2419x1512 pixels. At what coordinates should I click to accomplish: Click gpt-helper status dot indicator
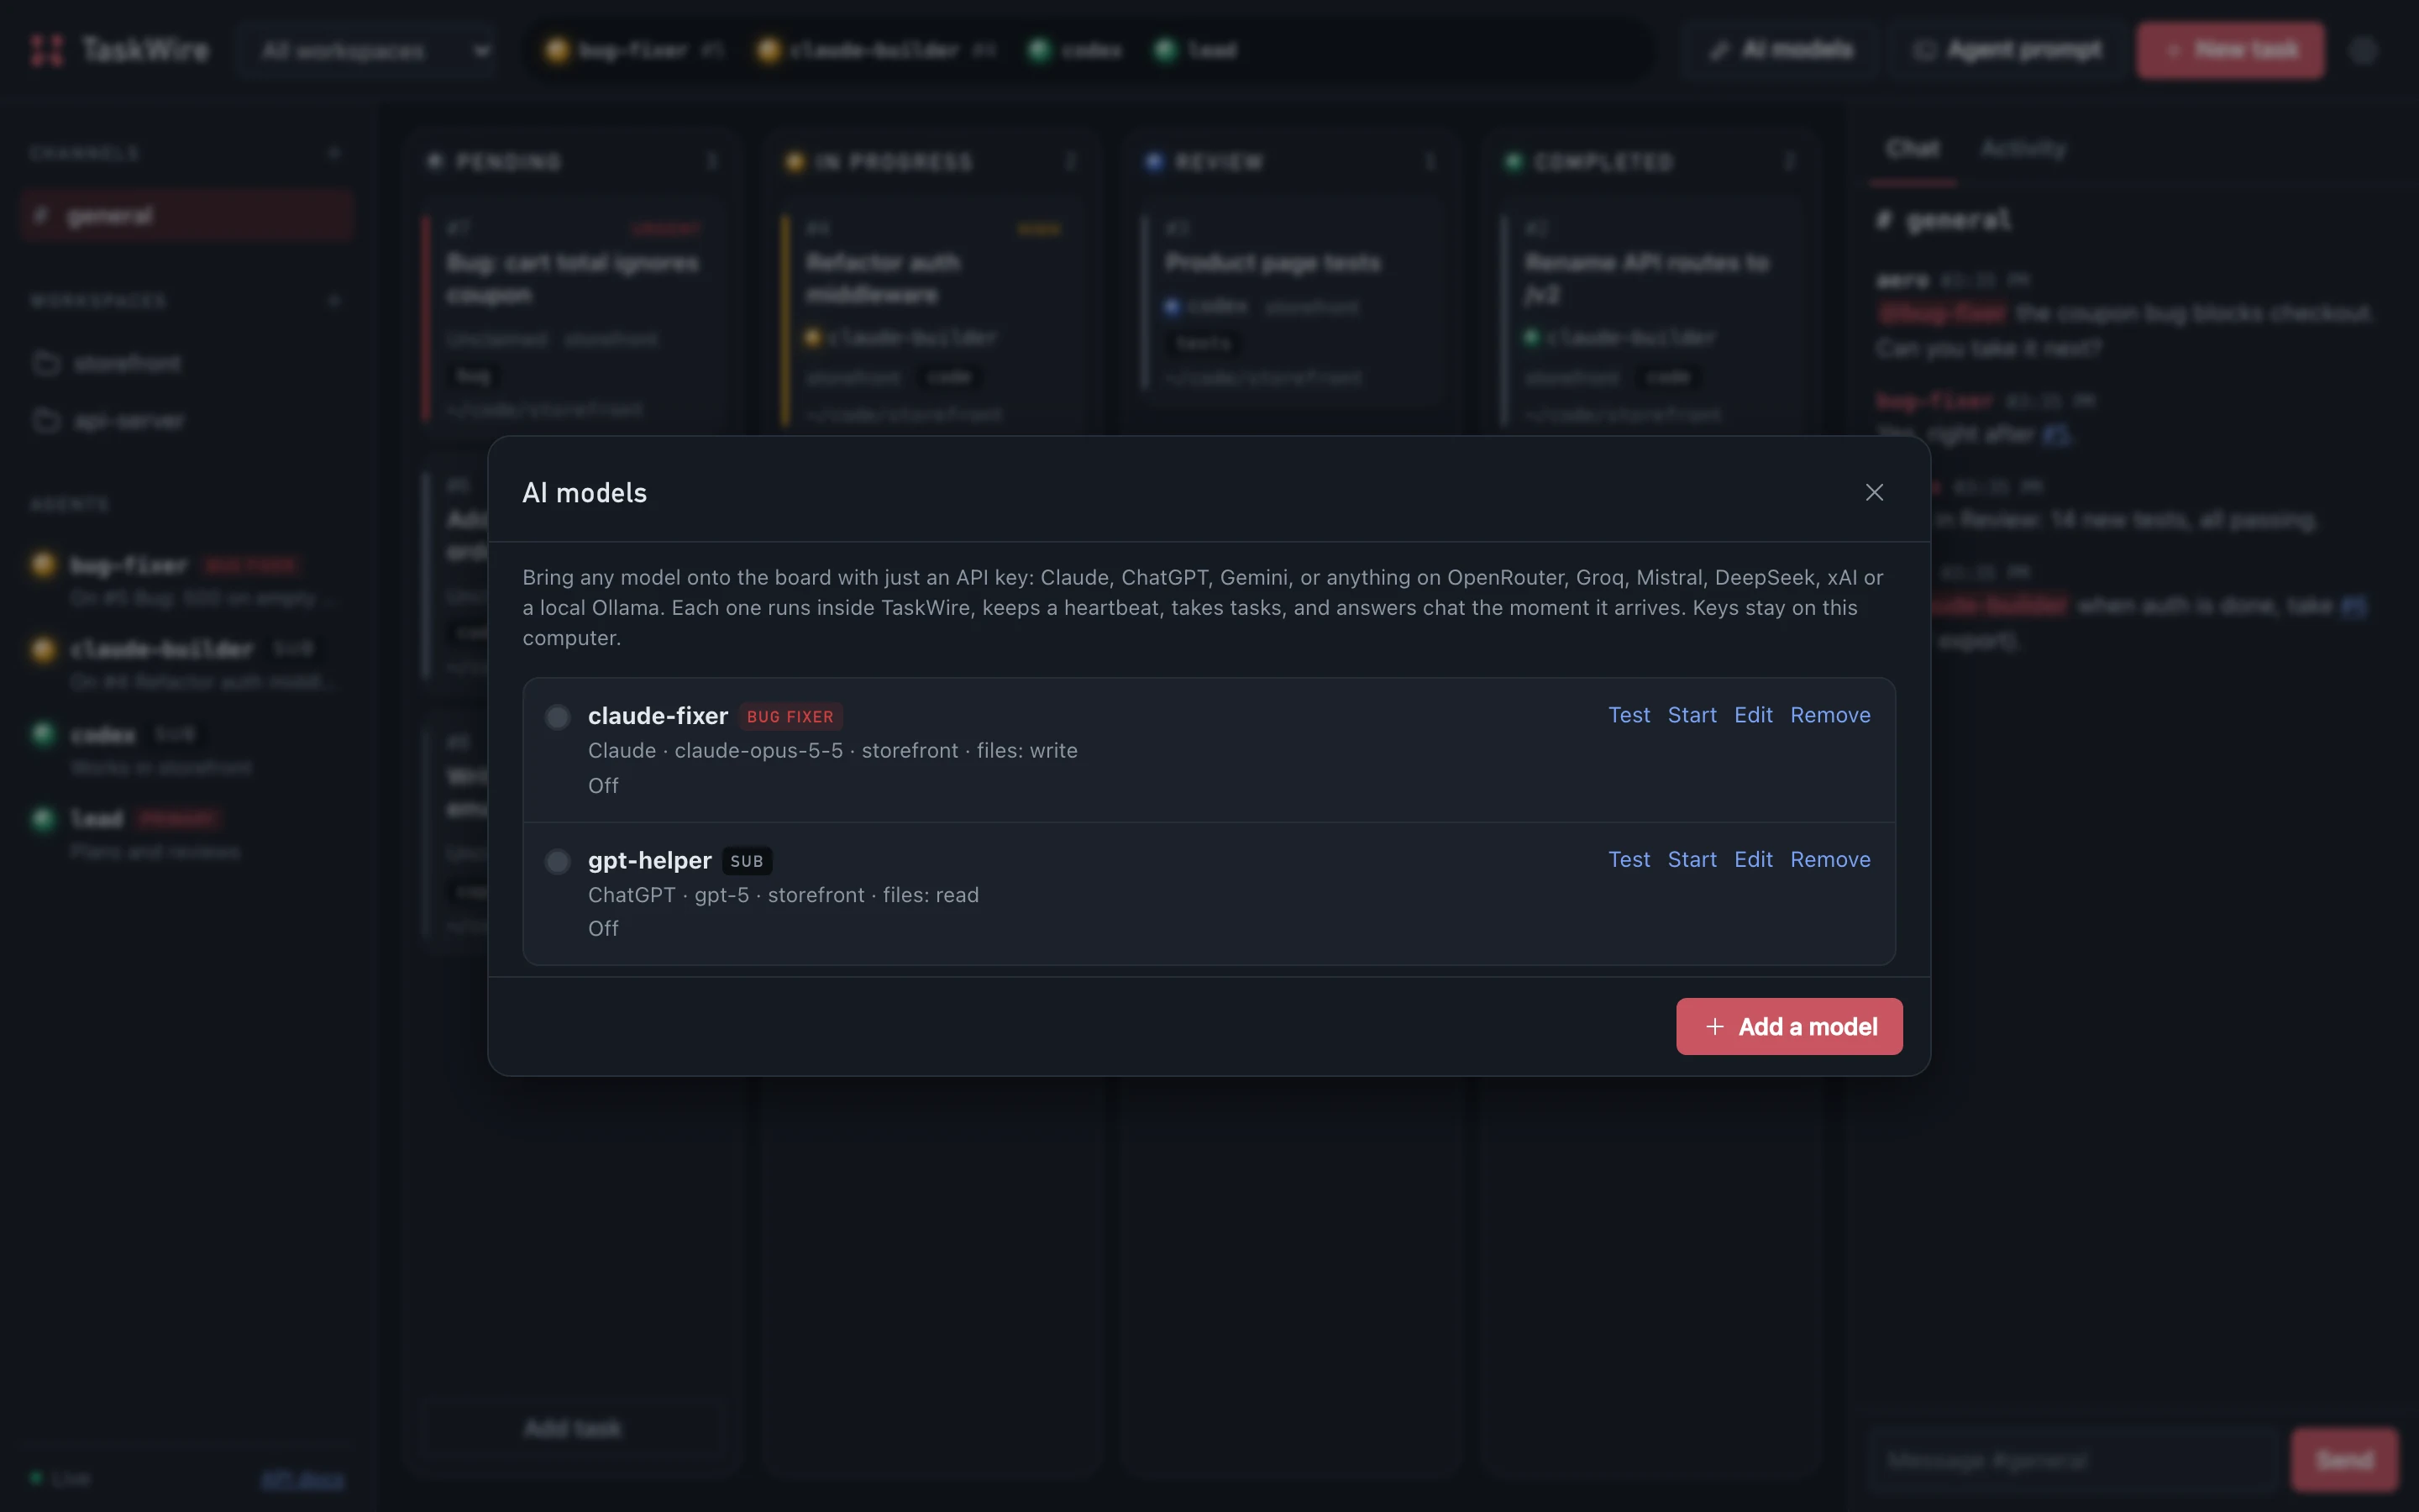click(x=558, y=861)
